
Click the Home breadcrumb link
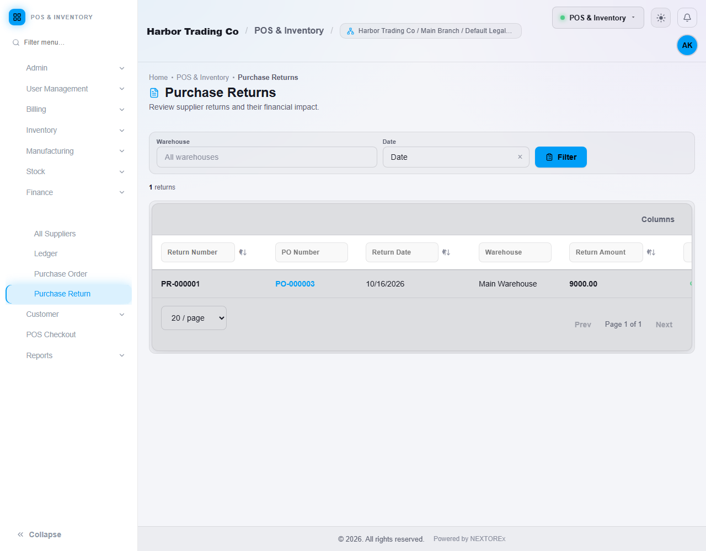coord(158,78)
